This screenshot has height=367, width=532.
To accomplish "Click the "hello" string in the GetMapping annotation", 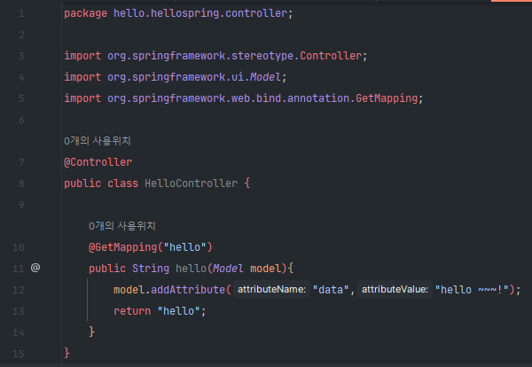I will [x=185, y=247].
